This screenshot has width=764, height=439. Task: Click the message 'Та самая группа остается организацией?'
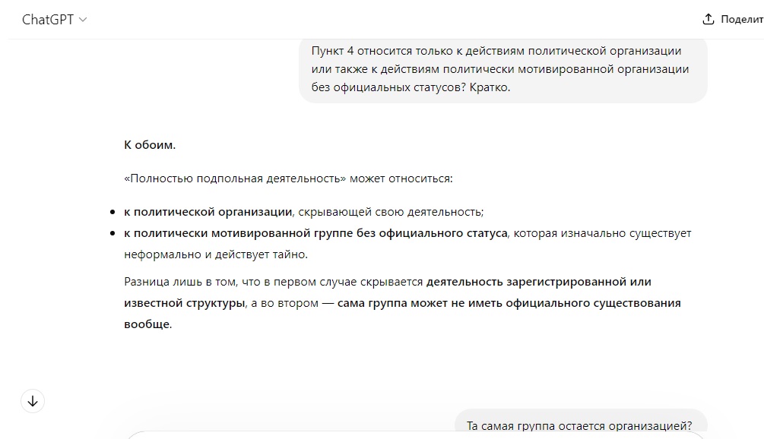[x=579, y=425]
